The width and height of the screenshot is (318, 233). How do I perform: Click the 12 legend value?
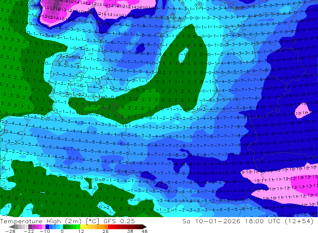pyautogui.click(x=81, y=231)
